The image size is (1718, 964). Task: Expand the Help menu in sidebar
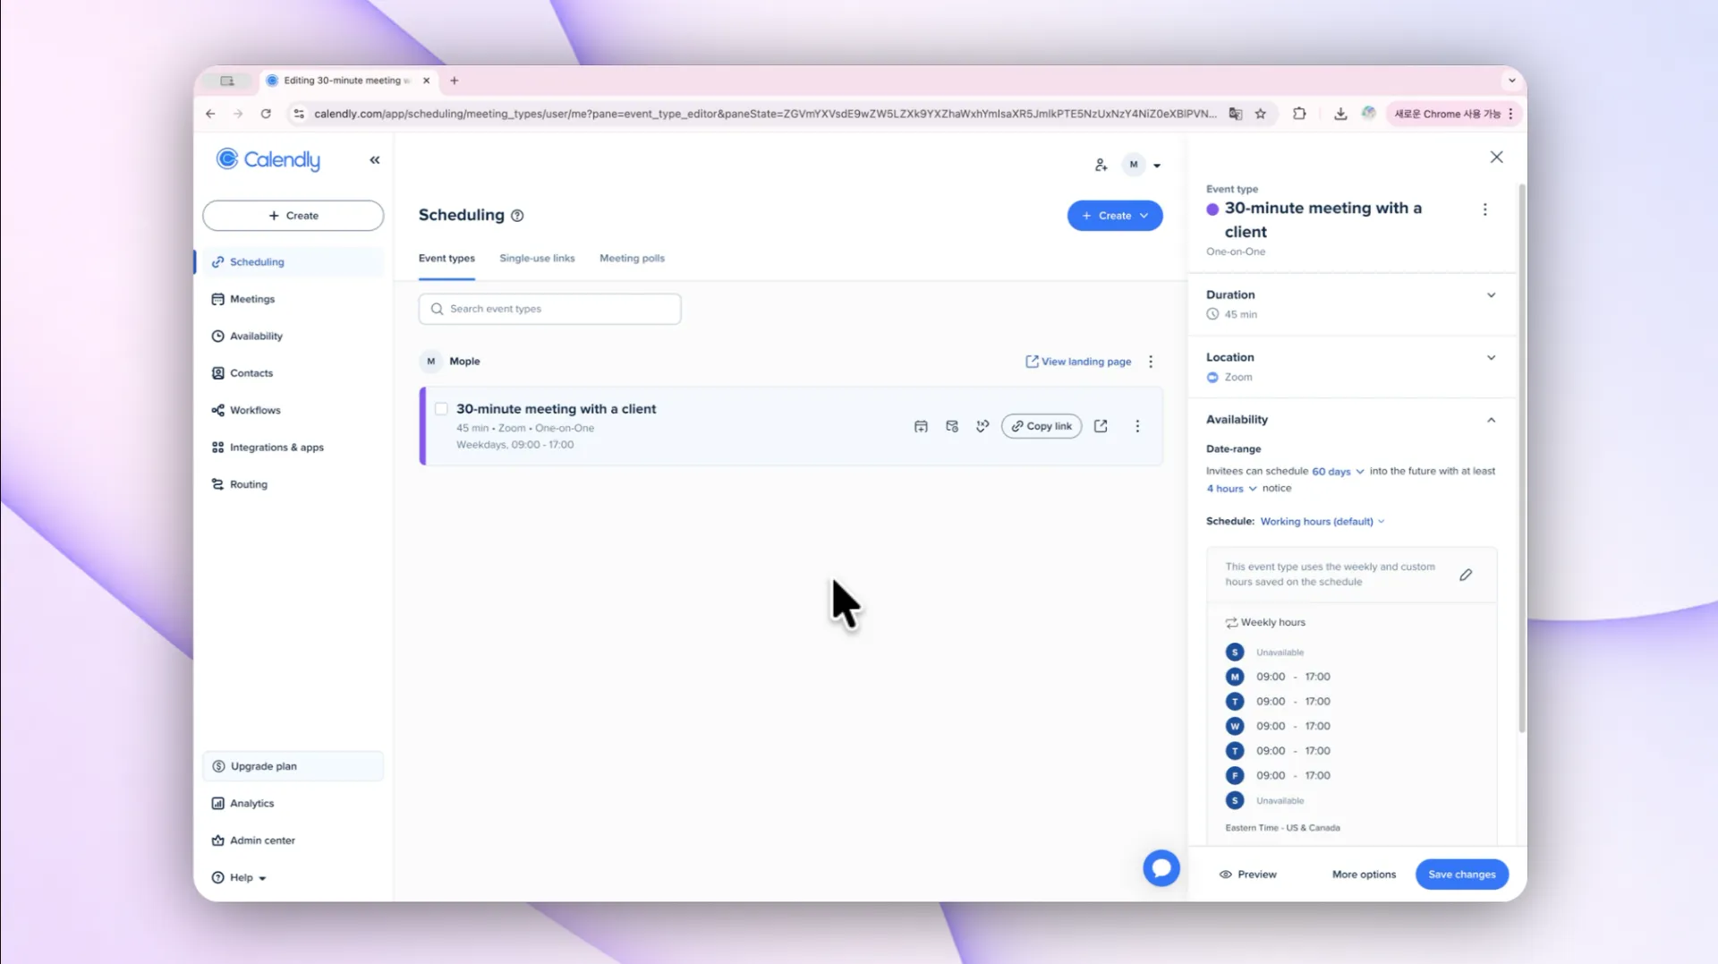240,878
